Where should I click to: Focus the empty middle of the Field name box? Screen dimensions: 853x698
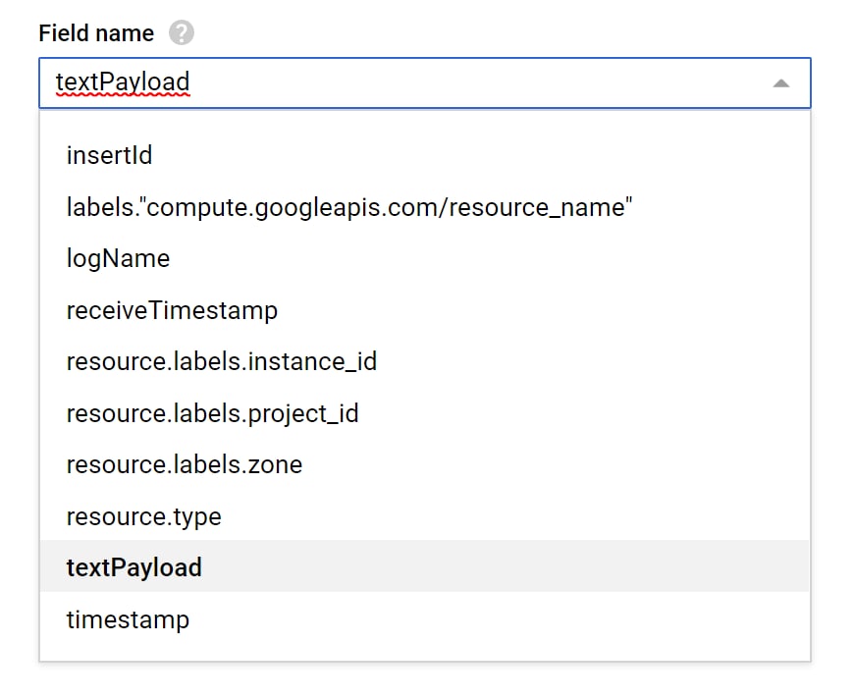(x=479, y=82)
